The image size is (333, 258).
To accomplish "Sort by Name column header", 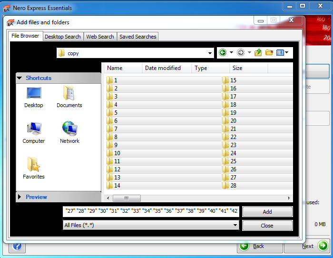I will pos(123,68).
